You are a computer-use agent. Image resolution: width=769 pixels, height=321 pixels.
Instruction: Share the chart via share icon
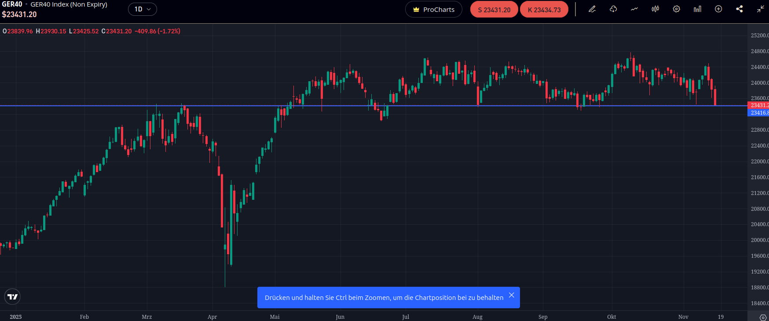click(740, 9)
